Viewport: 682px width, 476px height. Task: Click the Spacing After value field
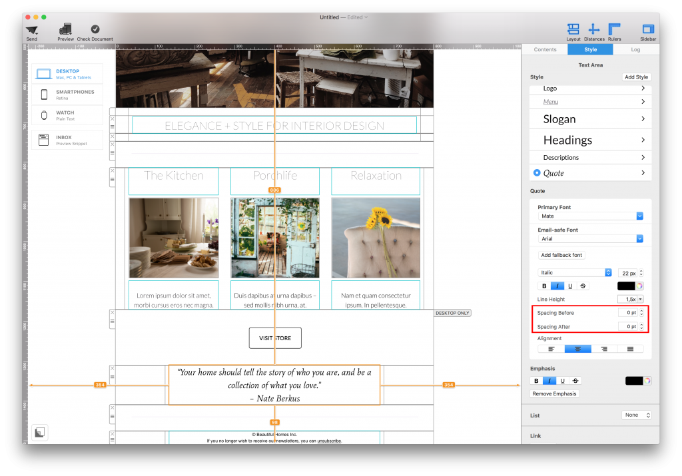tap(628, 326)
